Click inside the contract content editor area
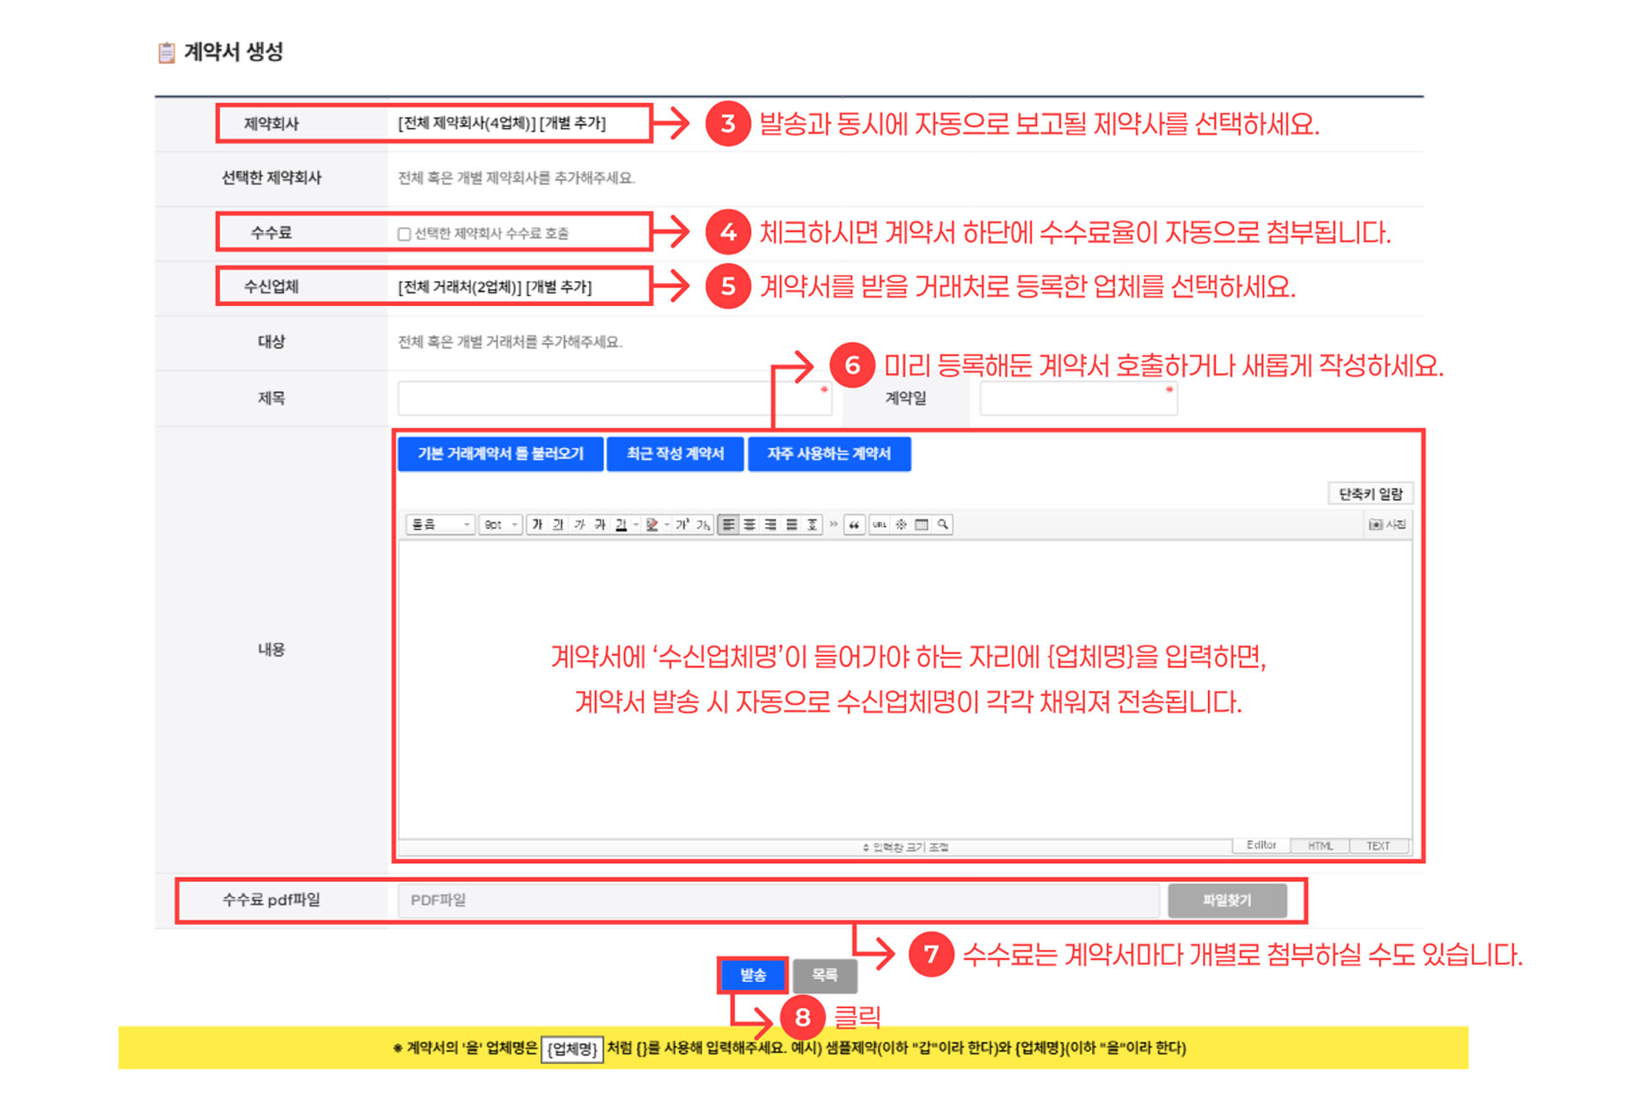Screen dimensions: 1643x1107 click(904, 688)
